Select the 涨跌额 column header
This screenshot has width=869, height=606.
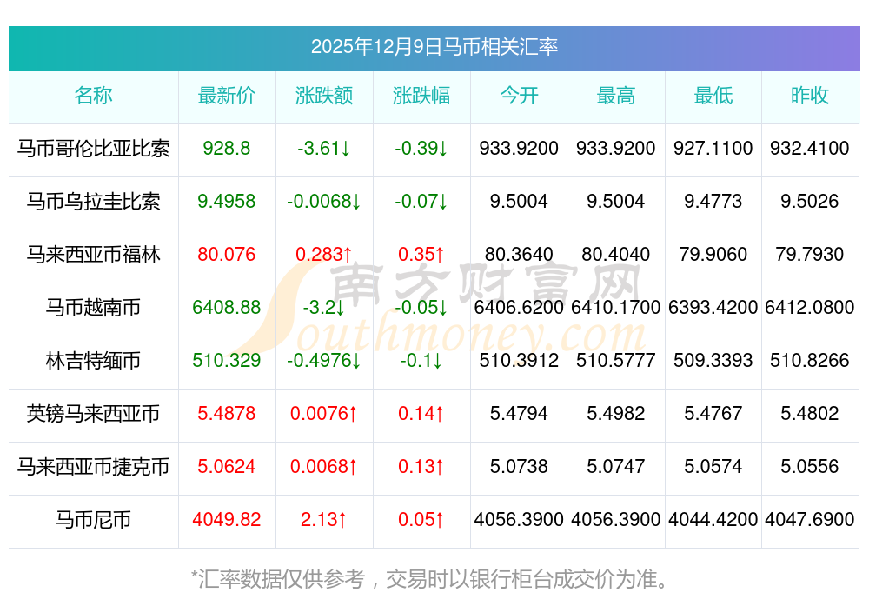(x=323, y=96)
